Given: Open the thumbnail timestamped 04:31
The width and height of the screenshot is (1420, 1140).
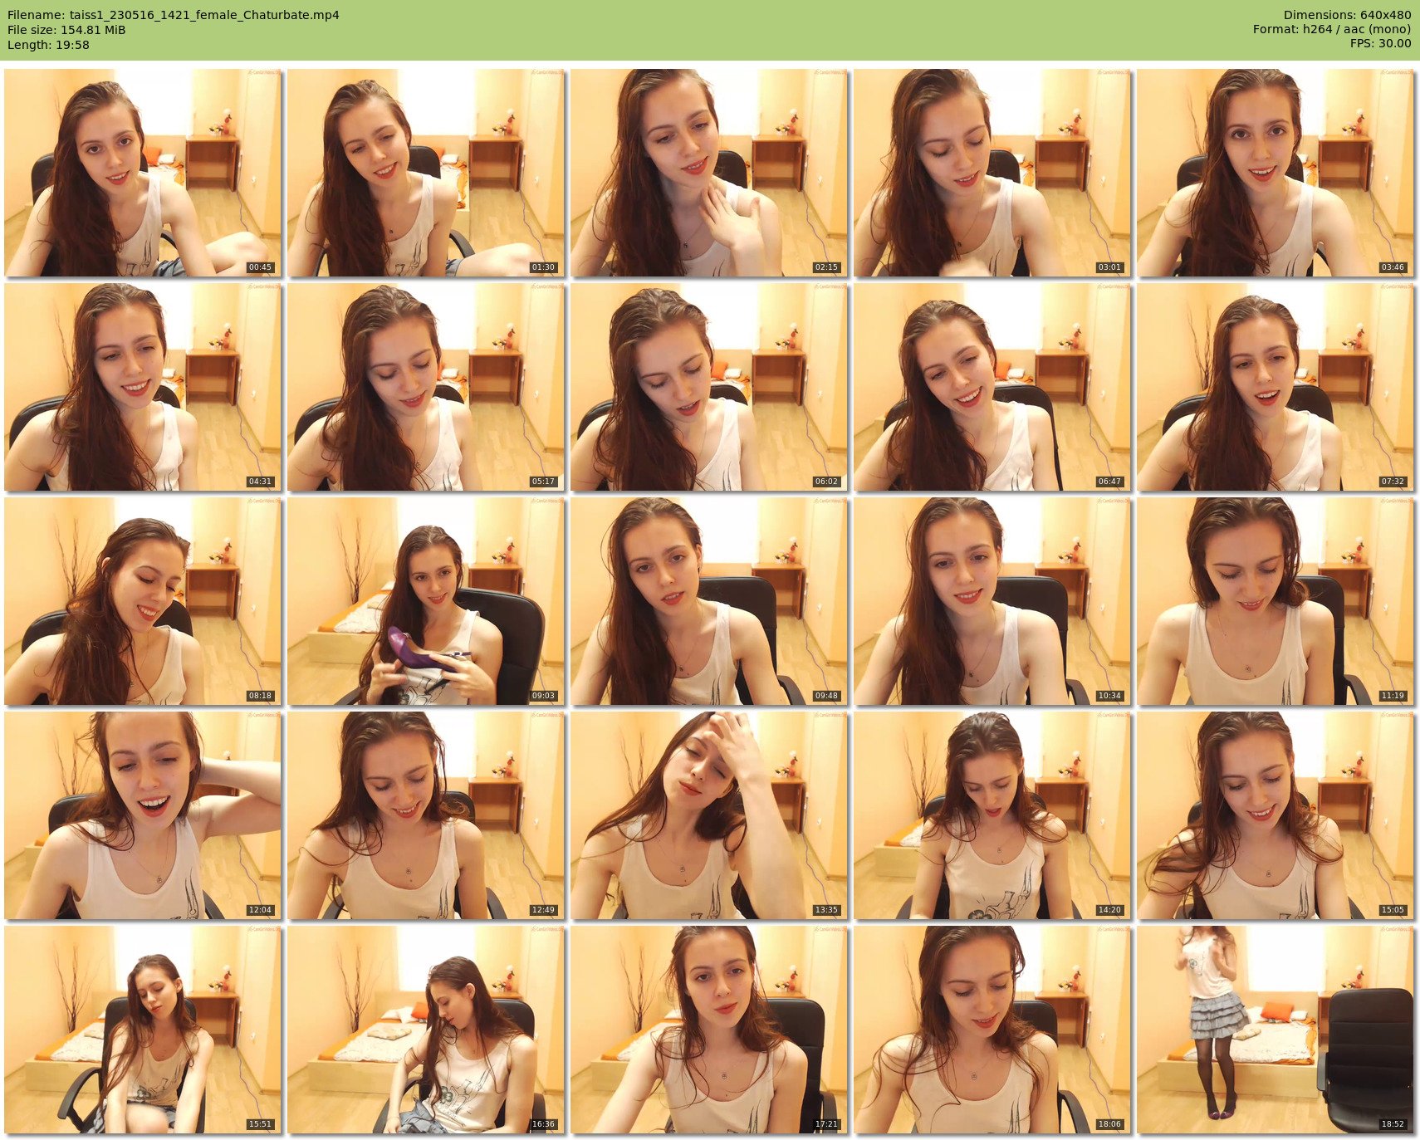Looking at the screenshot, I should tap(143, 387).
